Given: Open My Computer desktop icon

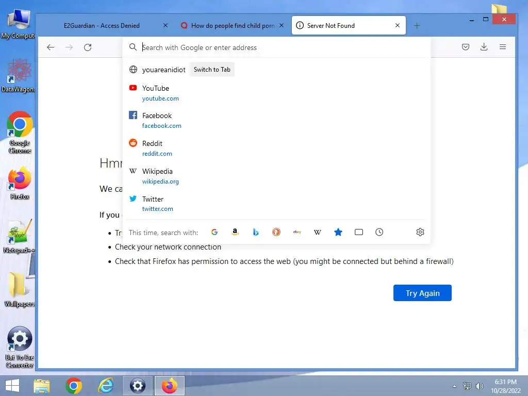Looking at the screenshot, I should [19, 24].
